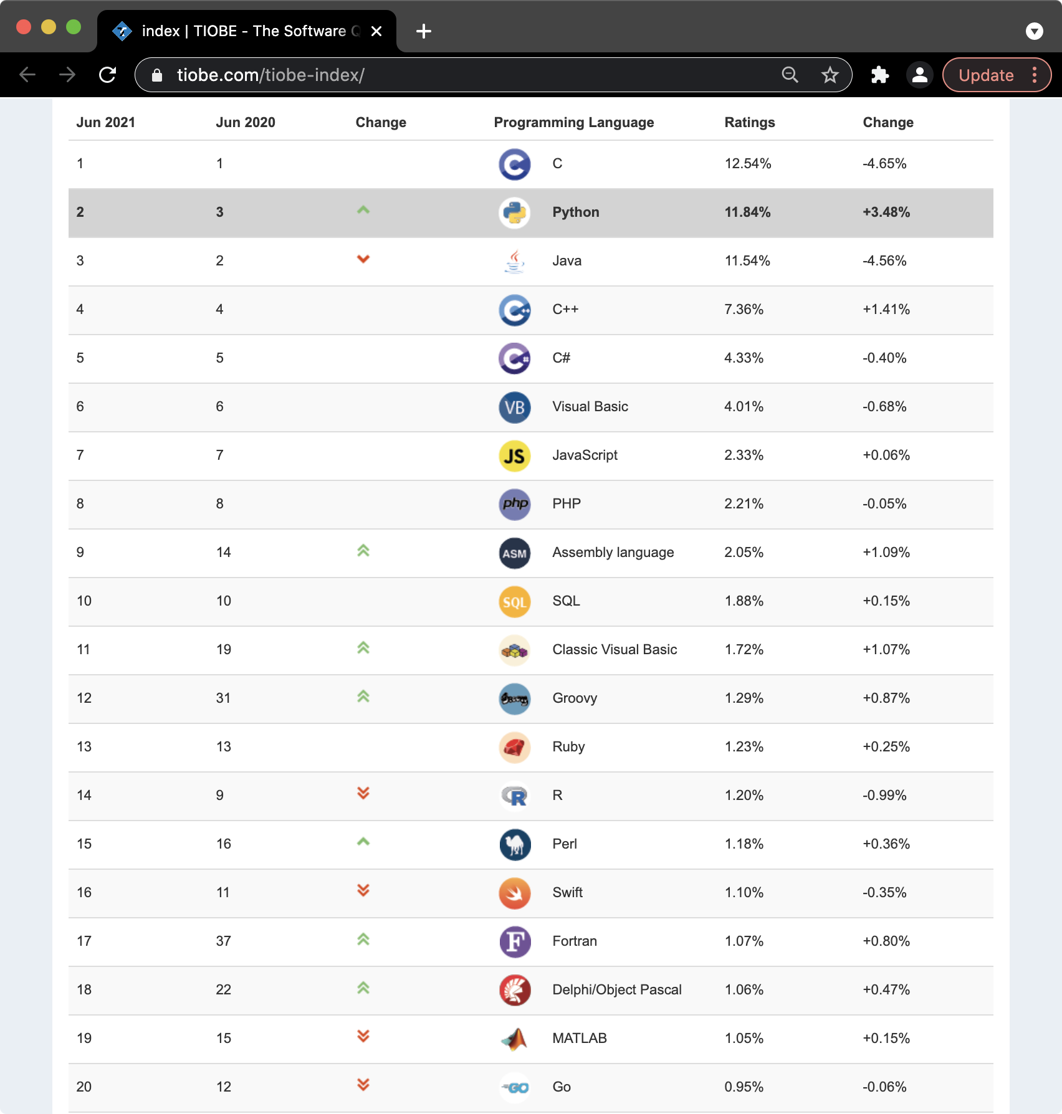Go forward using the browser forward arrow

[67, 75]
